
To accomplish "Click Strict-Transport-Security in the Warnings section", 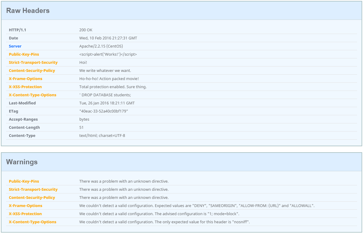I will 33,189.
